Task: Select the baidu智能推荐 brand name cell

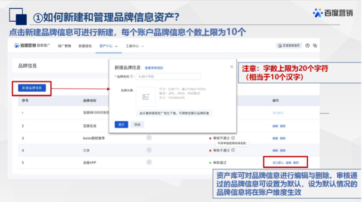Action: coord(94,138)
